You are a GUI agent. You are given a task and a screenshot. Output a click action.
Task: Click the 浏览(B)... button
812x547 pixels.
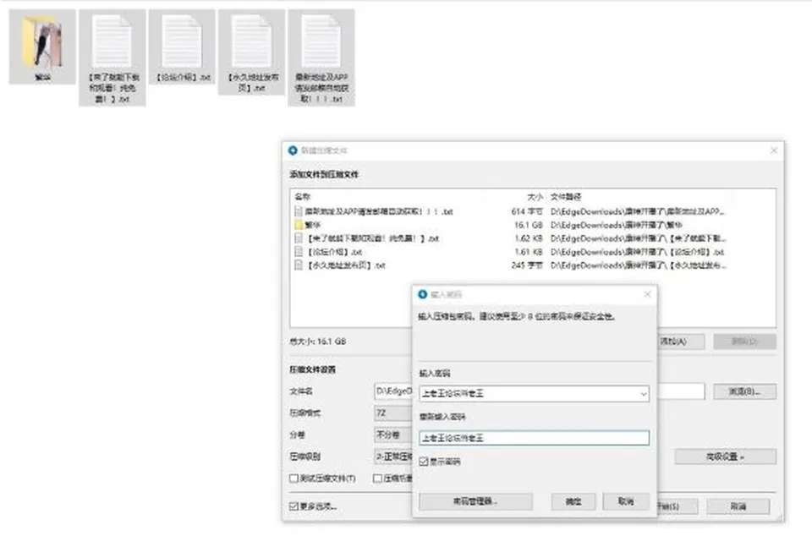744,391
